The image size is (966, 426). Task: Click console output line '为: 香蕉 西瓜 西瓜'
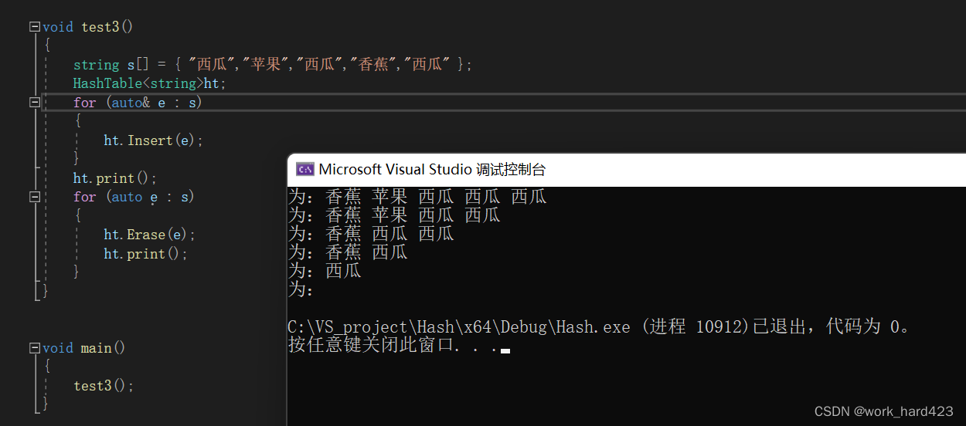click(x=371, y=234)
